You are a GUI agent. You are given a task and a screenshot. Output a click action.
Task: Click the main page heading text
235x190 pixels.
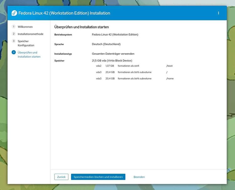point(81,27)
